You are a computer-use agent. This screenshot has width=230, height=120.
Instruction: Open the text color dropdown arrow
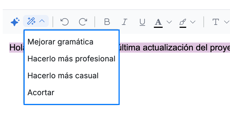pyautogui.click(x=169, y=22)
